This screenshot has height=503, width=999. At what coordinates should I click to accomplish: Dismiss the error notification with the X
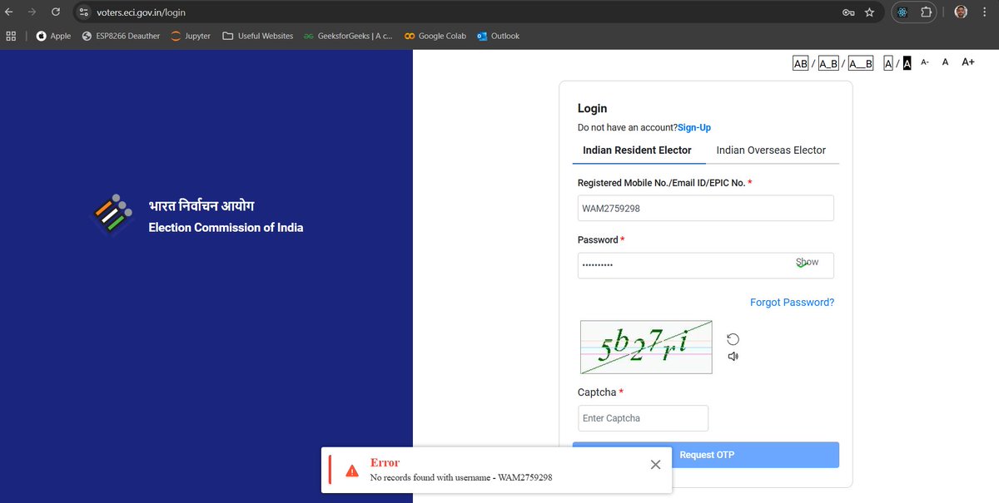[x=655, y=465]
